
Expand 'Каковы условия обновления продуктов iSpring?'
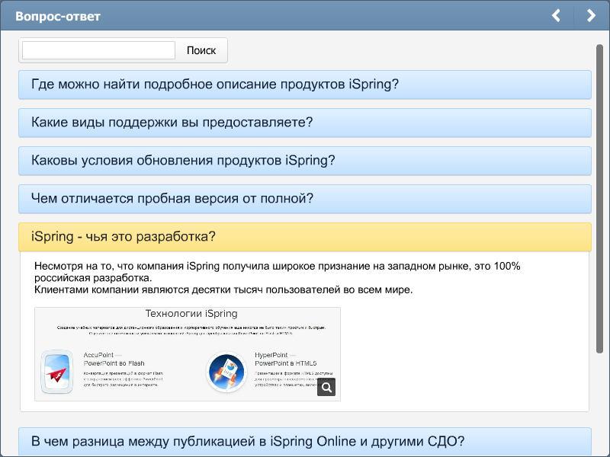pos(305,161)
